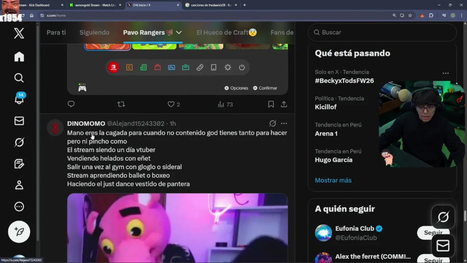Open Profile person icon in the sidebar
Image resolution: width=467 pixels, height=263 pixels.
19,185
